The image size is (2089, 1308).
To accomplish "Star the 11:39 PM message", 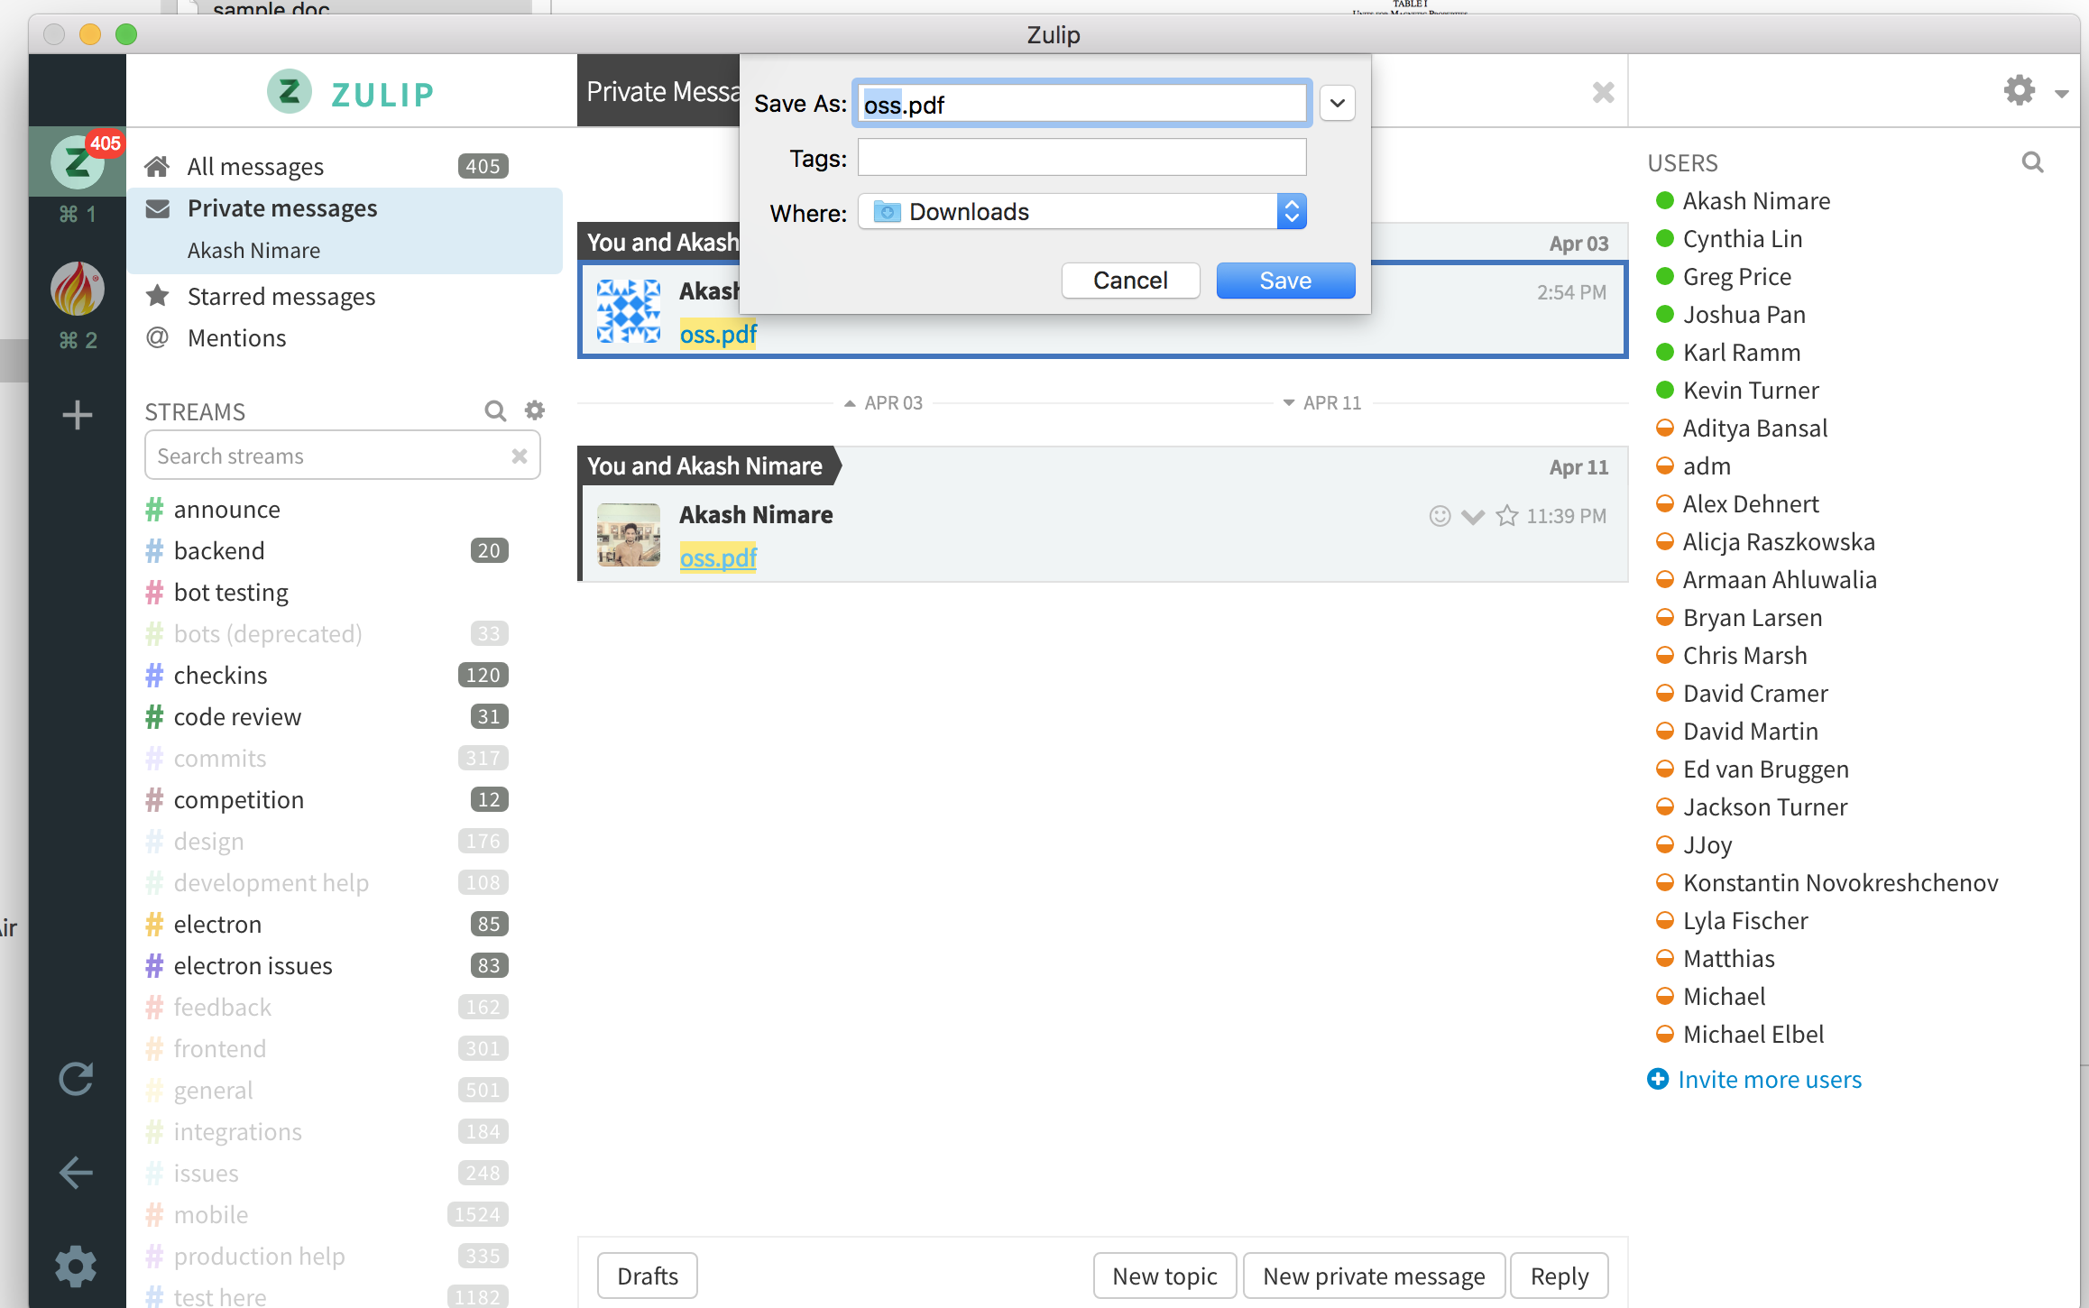I will pyautogui.click(x=1507, y=516).
